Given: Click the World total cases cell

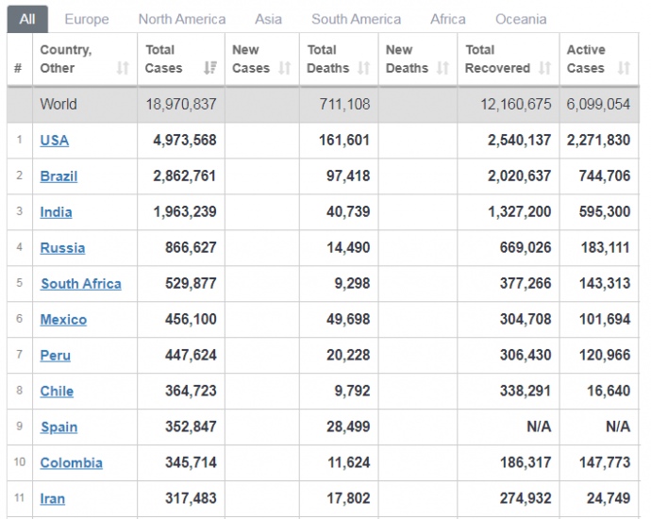Looking at the screenshot, I should tap(180, 105).
